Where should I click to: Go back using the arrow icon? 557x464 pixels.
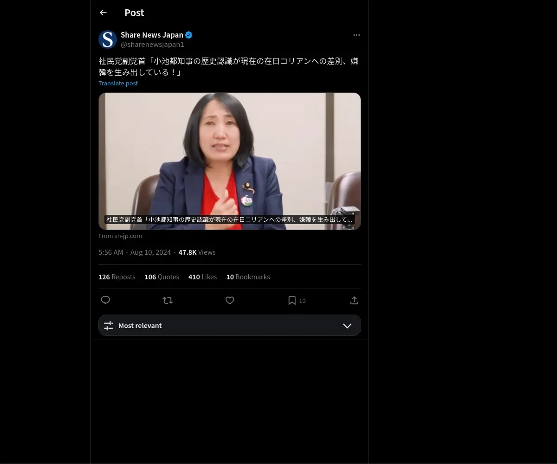pyautogui.click(x=103, y=13)
